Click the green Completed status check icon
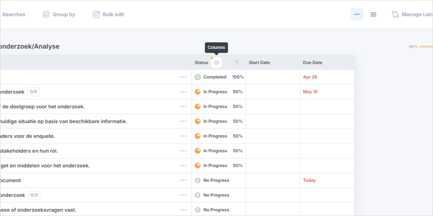433x216 pixels. click(197, 77)
